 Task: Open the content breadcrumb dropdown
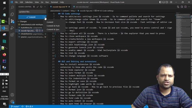tap(65, 11)
